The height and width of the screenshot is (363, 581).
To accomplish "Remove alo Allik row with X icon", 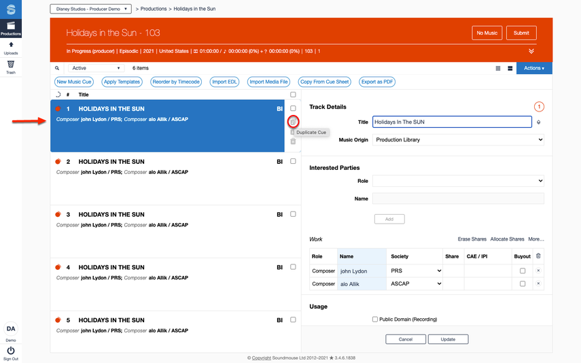I will (538, 283).
